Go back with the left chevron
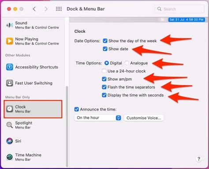This screenshot has width=209, height=169. pyautogui.click(x=34, y=9)
